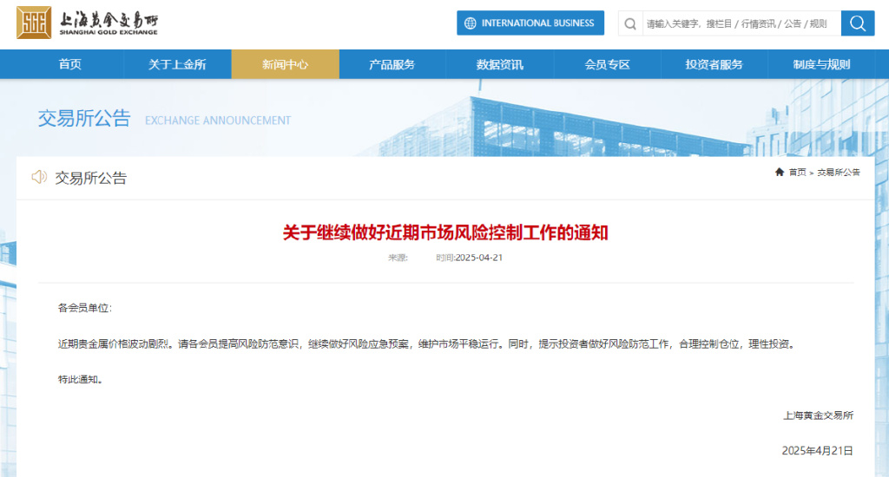Click the 来源: label
889x477 pixels.
(x=398, y=258)
